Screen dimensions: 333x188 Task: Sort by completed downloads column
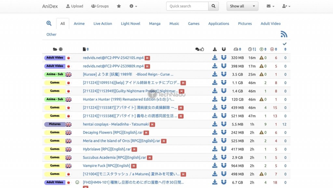click(285, 49)
